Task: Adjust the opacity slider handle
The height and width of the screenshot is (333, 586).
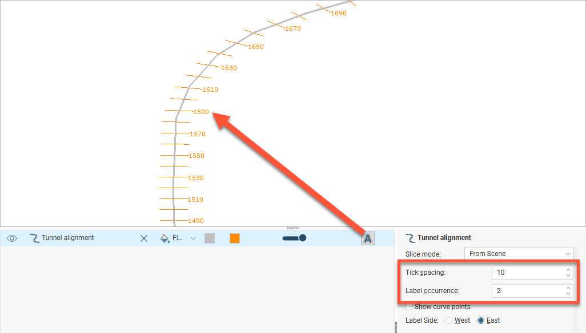Action: [x=303, y=238]
